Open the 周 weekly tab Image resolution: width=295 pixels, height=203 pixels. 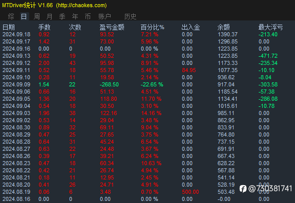[x=37, y=16]
